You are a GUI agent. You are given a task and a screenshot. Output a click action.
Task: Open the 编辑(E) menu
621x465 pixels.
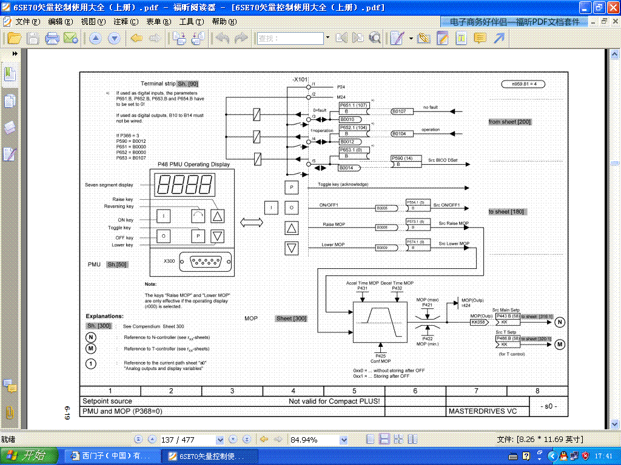(x=60, y=22)
